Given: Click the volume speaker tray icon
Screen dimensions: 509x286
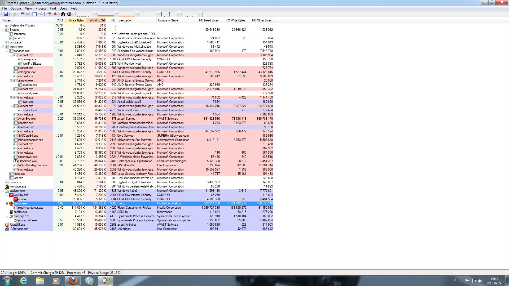Looking at the screenshot, I should click(x=480, y=281).
